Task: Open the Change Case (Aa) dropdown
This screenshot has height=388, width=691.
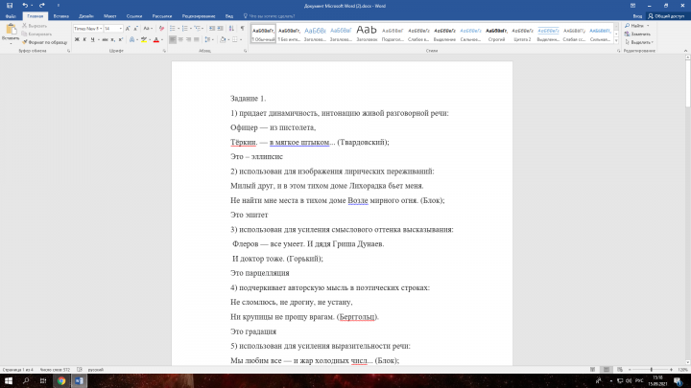Action: [x=148, y=28]
